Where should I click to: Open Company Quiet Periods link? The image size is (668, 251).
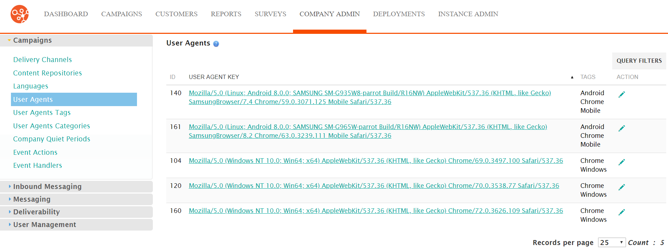click(x=52, y=139)
